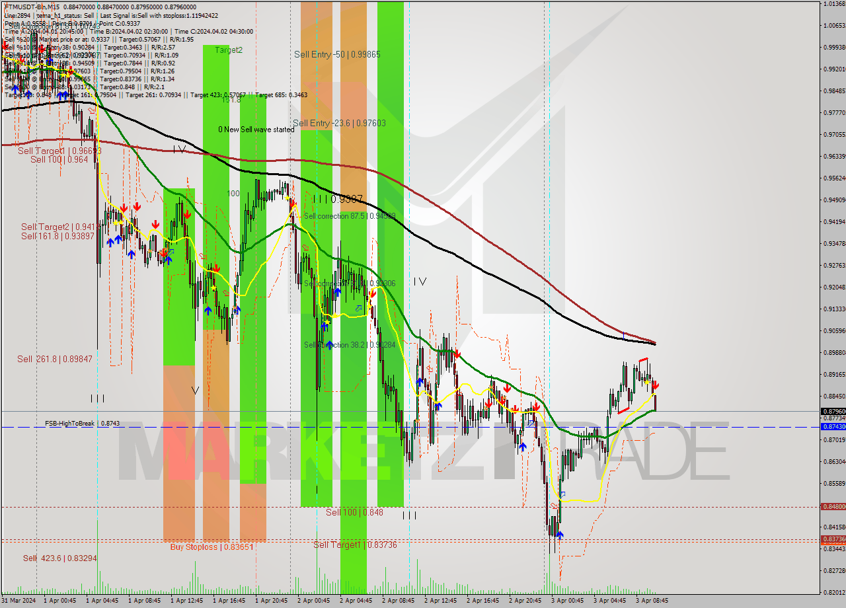Select the 'Target 685: 0.3463' text
This screenshot has width=846, height=608.
click(281, 95)
